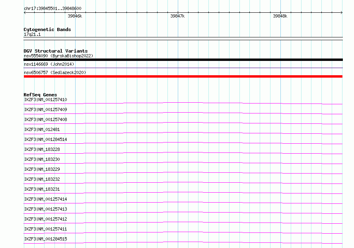The height and width of the screenshot is (248, 354).
Task: Click the 39848k ruler tick label
Action: click(280, 16)
